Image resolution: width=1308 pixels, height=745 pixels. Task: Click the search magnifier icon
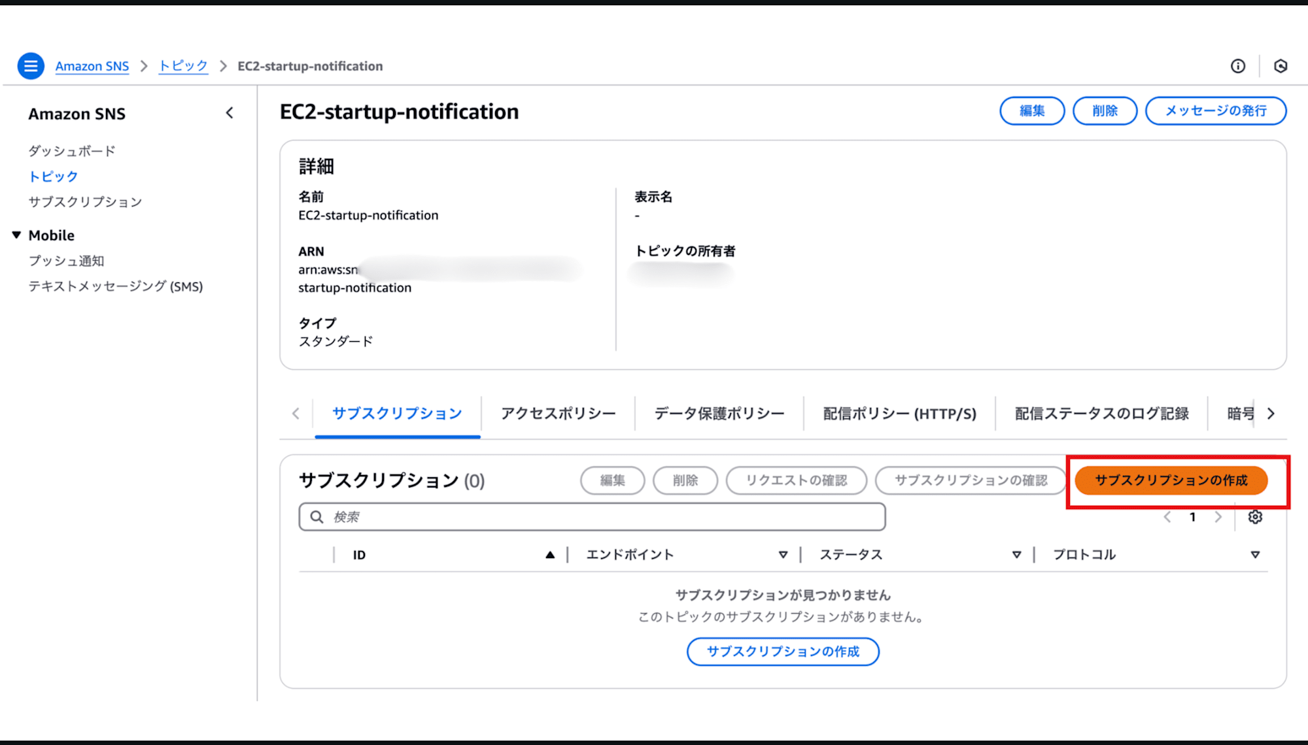(317, 517)
